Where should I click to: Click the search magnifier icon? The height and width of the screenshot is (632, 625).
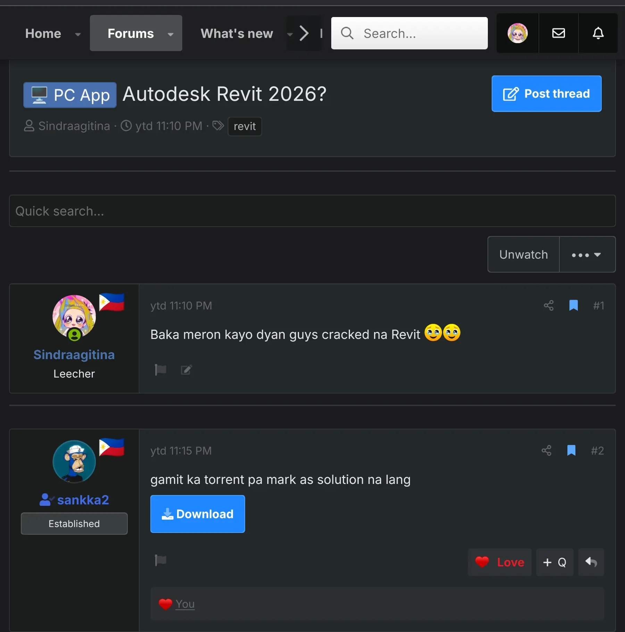click(347, 33)
